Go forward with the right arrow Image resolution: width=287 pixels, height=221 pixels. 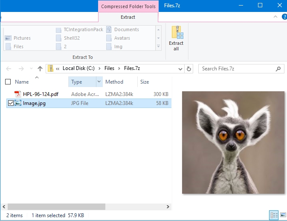pyautogui.click(x=21, y=69)
